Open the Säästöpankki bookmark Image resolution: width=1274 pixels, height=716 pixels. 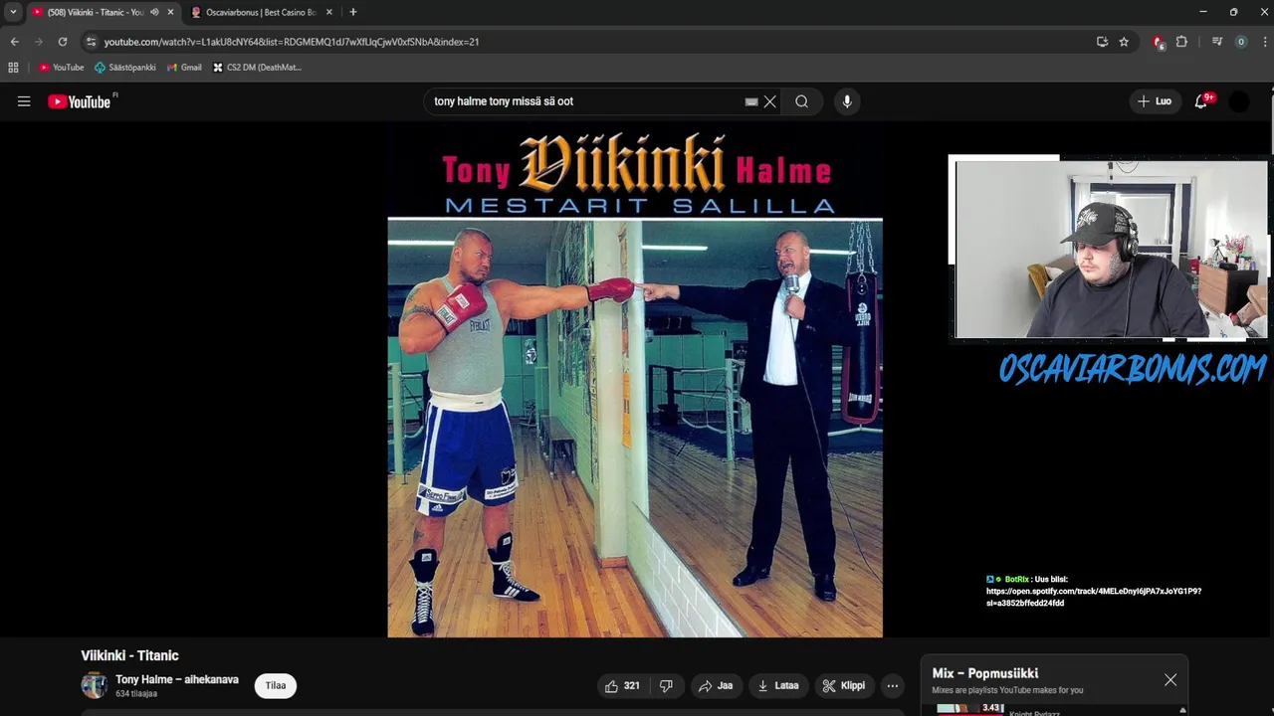(x=124, y=68)
